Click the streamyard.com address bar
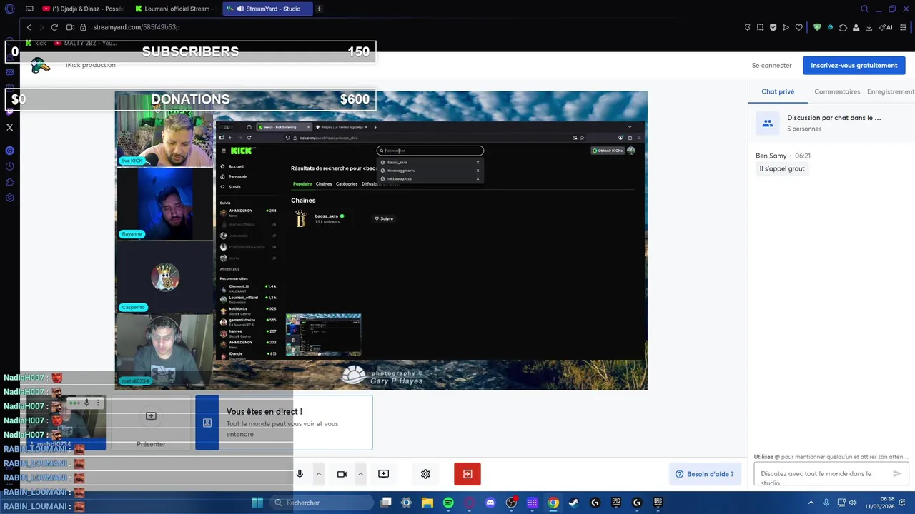Image resolution: width=915 pixels, height=514 pixels. tap(136, 27)
